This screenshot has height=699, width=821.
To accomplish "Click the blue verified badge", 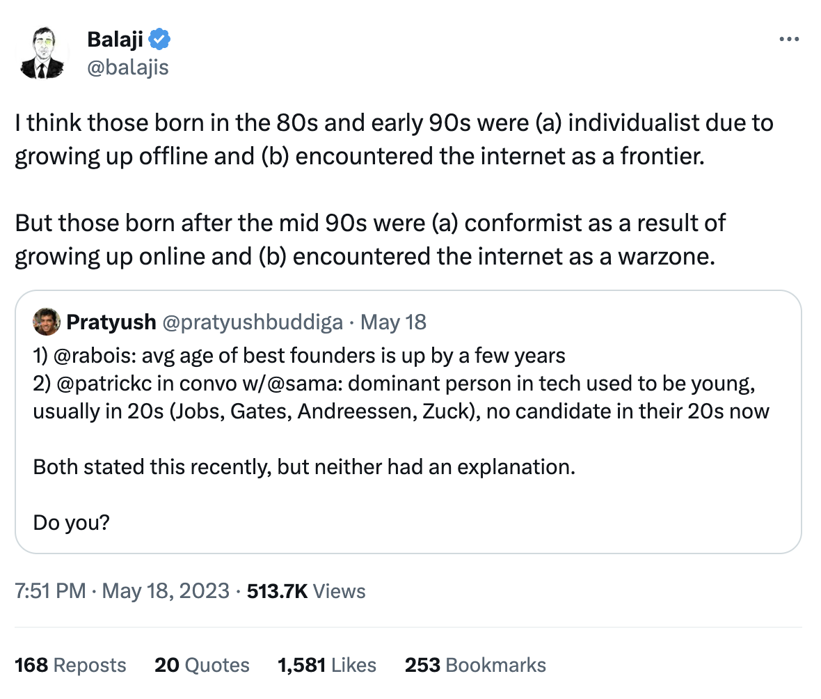I will (160, 40).
